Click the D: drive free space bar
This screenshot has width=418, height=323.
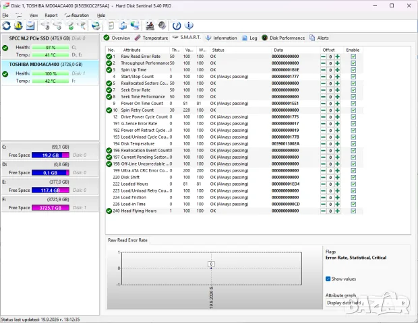click(51, 173)
